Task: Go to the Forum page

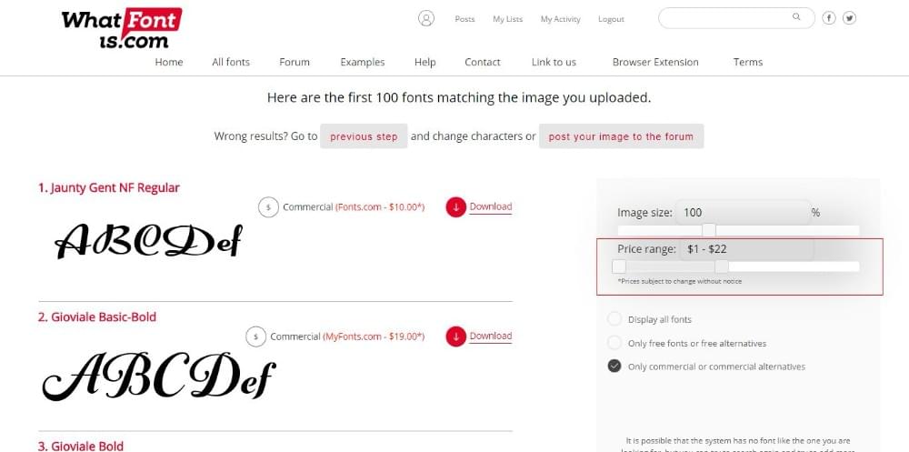Action: [295, 62]
